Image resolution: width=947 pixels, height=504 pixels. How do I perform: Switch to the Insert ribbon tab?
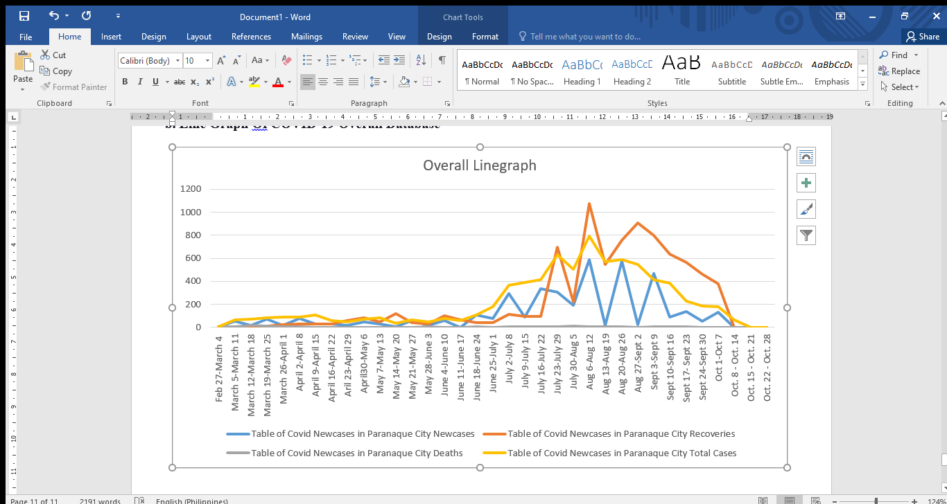[111, 37]
